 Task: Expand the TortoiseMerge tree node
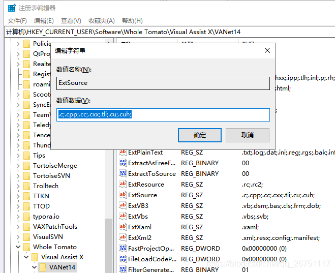pos(18,166)
